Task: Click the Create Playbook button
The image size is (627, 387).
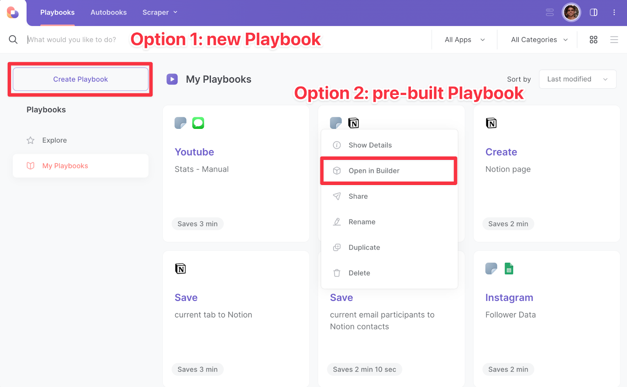Action: coord(80,79)
